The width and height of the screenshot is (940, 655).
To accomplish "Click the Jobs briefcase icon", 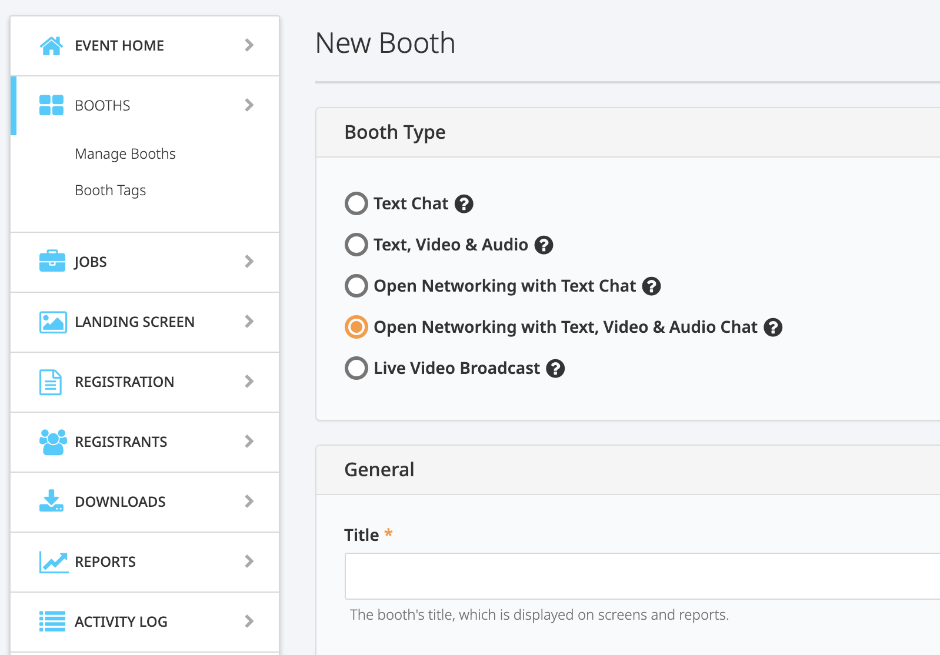I will [x=52, y=261].
